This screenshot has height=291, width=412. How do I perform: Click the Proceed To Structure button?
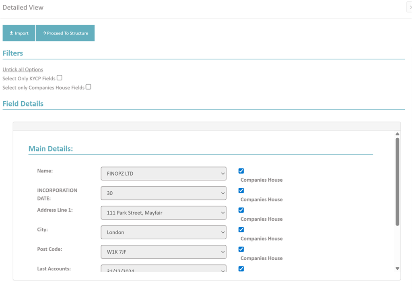(x=65, y=33)
